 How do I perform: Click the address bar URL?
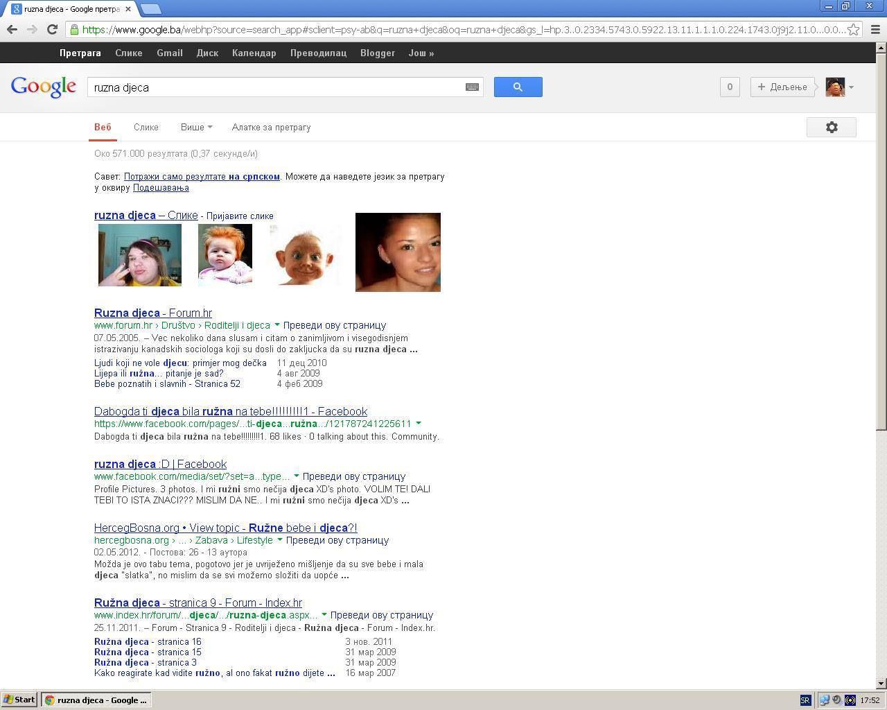(x=463, y=29)
